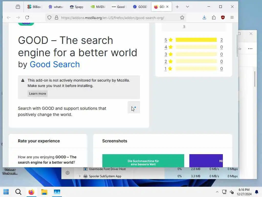Open the purple second screenshot thumbnail
The width and height of the screenshot is (262, 197).
pos(206,161)
